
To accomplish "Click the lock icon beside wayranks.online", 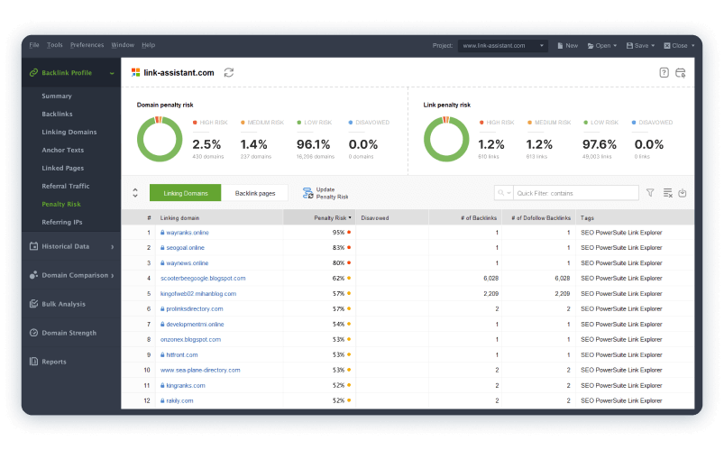I will [162, 233].
